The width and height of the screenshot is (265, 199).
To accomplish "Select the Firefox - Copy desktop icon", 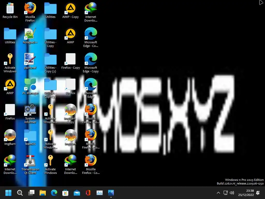I will 70,61.
